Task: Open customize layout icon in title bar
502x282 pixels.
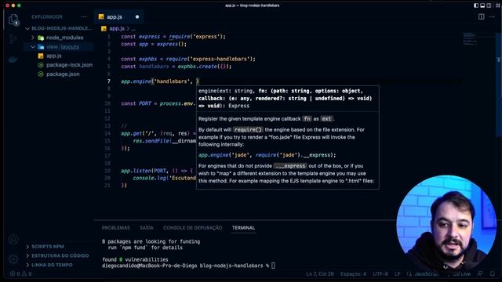Action: pyautogui.click(x=498, y=5)
